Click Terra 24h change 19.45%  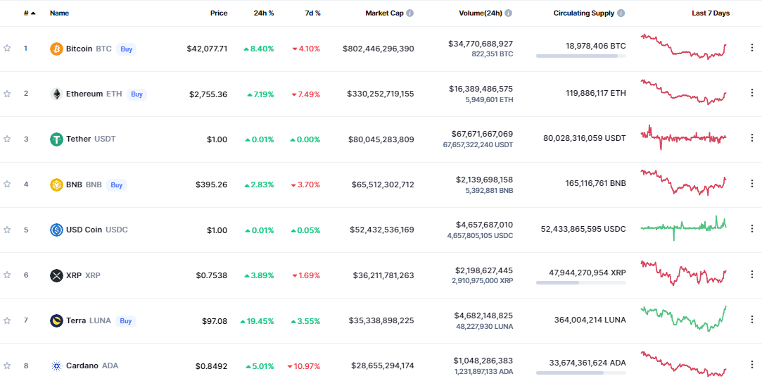(x=257, y=320)
